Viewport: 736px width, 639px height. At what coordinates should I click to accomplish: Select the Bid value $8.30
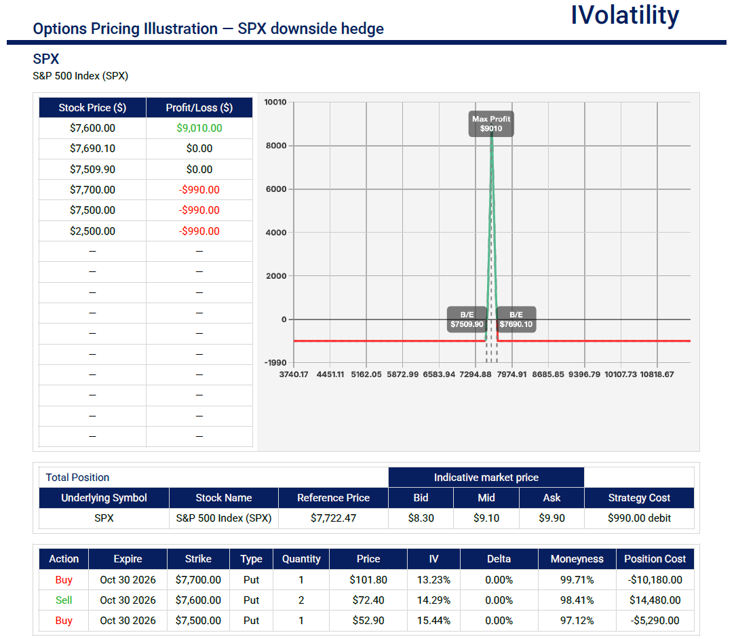click(421, 518)
